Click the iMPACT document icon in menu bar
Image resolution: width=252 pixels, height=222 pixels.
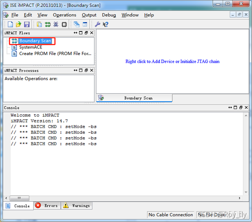6,15
